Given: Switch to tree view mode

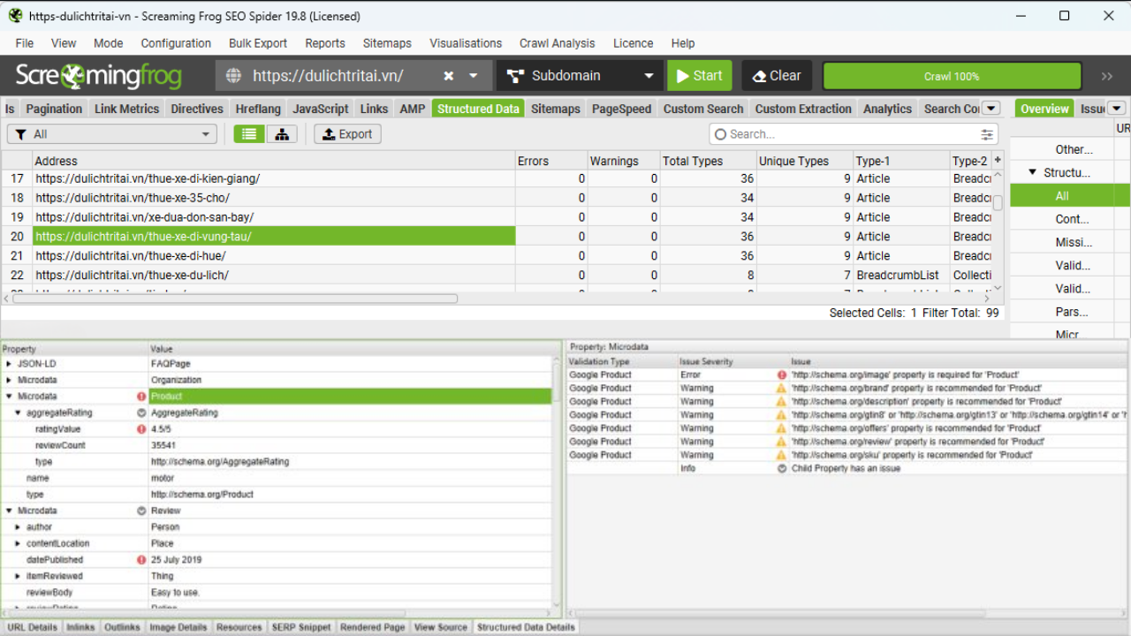Looking at the screenshot, I should click(281, 134).
